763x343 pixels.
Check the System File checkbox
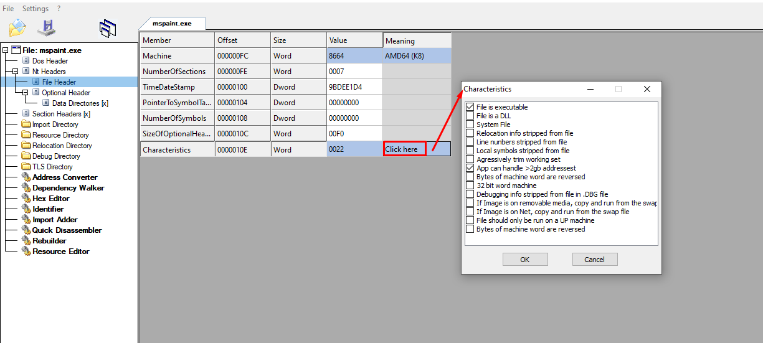click(x=470, y=125)
